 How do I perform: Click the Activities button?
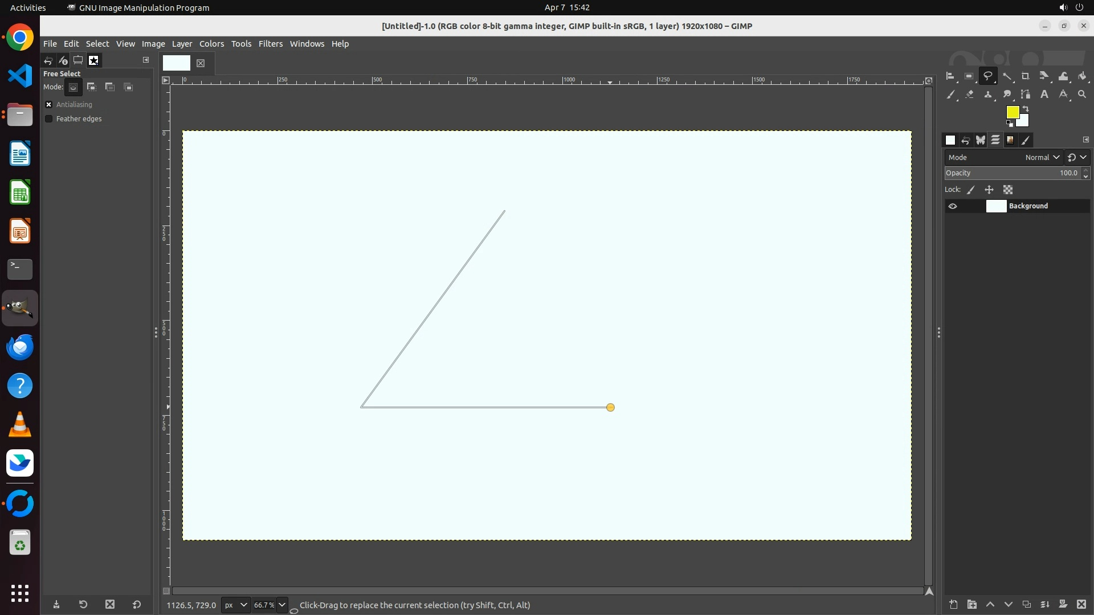tap(28, 7)
